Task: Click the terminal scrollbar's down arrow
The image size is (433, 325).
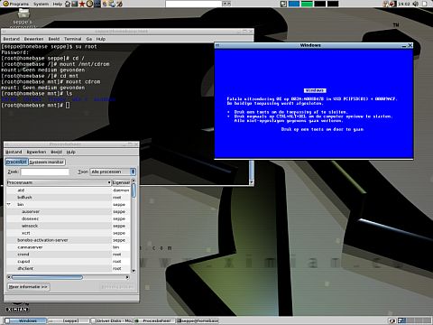Action: tap(252, 182)
